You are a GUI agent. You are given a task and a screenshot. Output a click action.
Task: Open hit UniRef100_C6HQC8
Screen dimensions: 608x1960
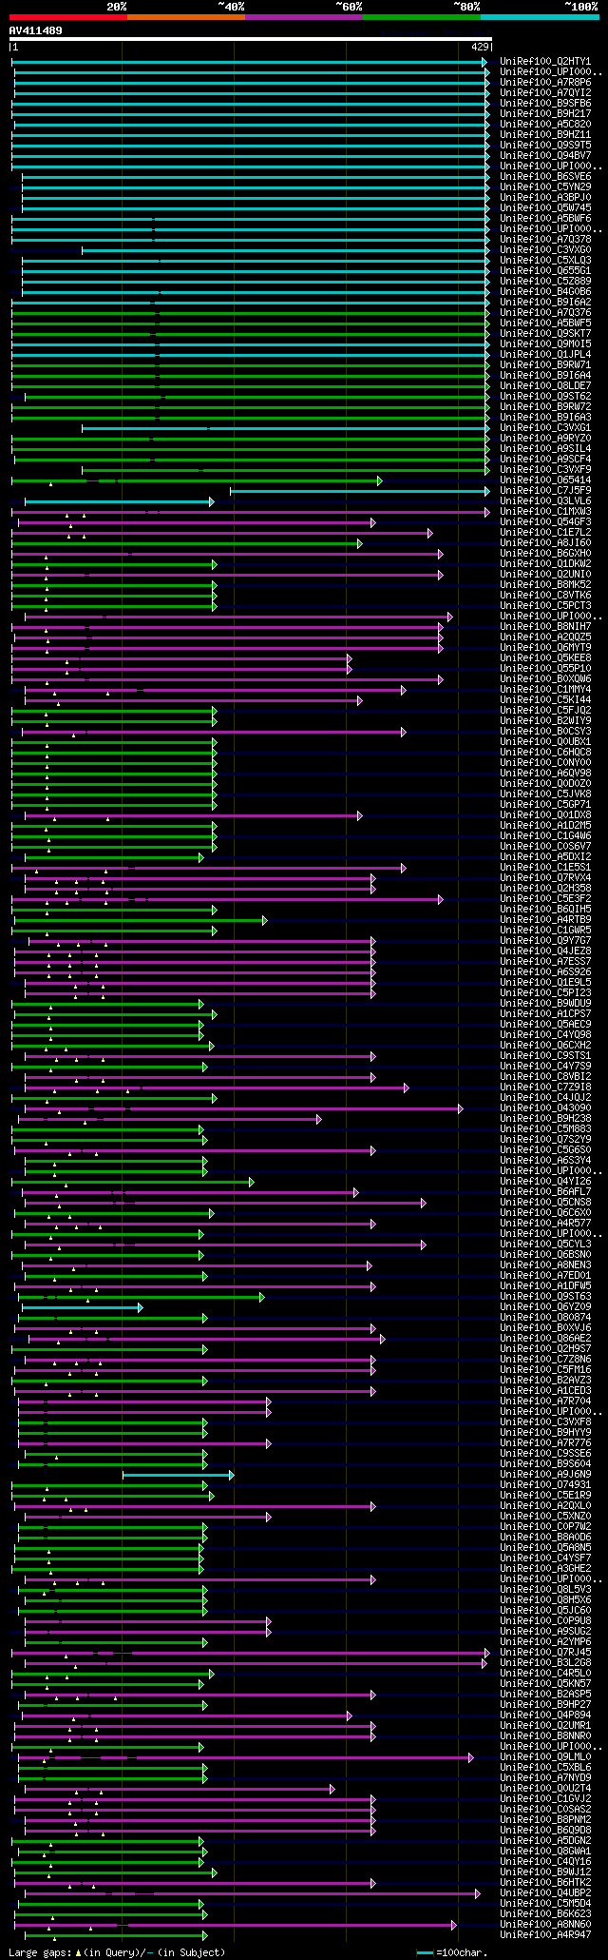545,753
